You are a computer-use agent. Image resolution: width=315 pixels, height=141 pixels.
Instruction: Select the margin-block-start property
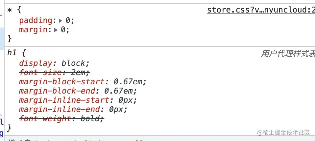pyautogui.click(x=62, y=82)
